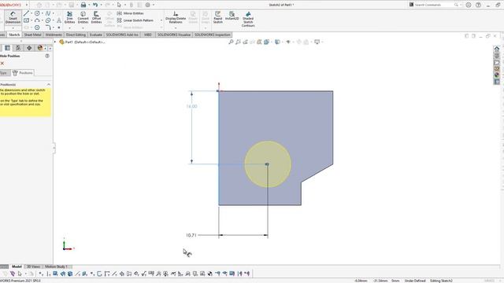Screen dimensions: 504x283
Task: Select the 10.71 horizontal dimension
Action: [191, 235]
